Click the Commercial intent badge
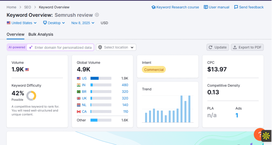272x145 pixels. pyautogui.click(x=154, y=69)
